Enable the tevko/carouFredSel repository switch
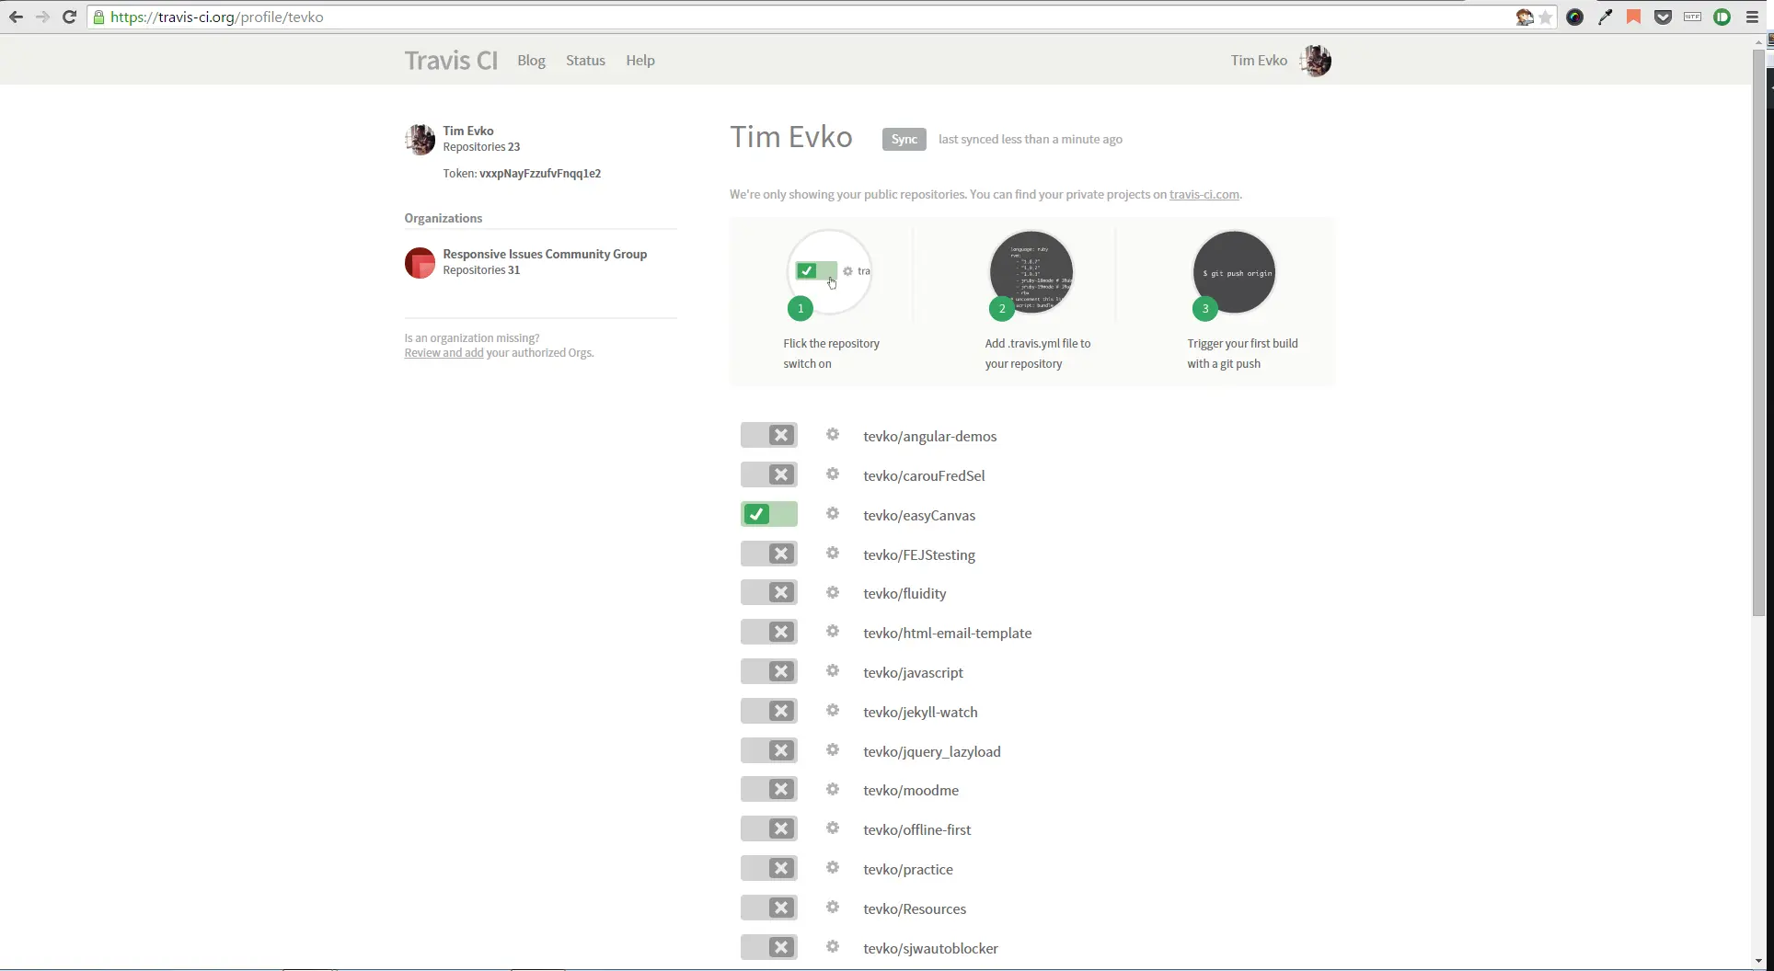Image resolution: width=1774 pixels, height=971 pixels. [768, 474]
